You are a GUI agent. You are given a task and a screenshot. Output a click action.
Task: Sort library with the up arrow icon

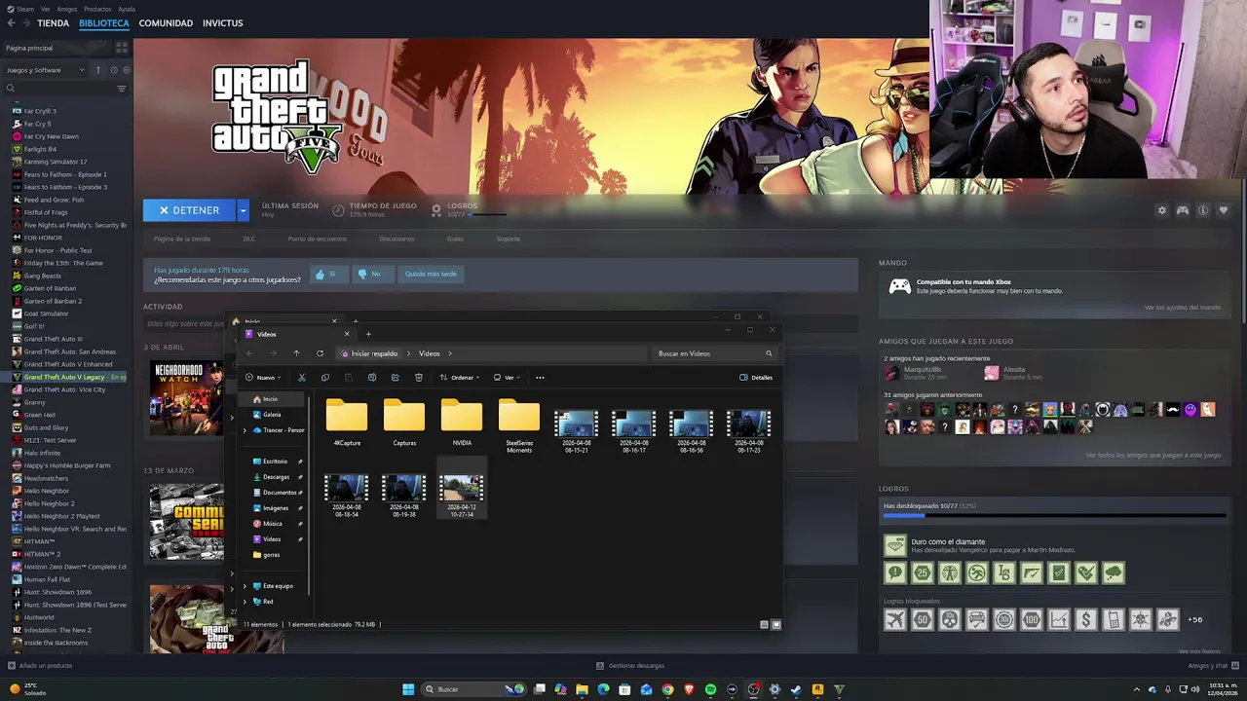pyautogui.click(x=97, y=70)
